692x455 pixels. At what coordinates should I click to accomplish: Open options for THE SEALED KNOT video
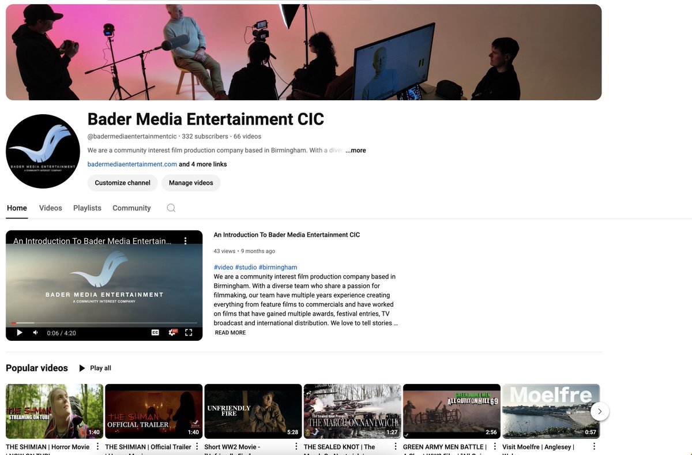click(x=396, y=447)
